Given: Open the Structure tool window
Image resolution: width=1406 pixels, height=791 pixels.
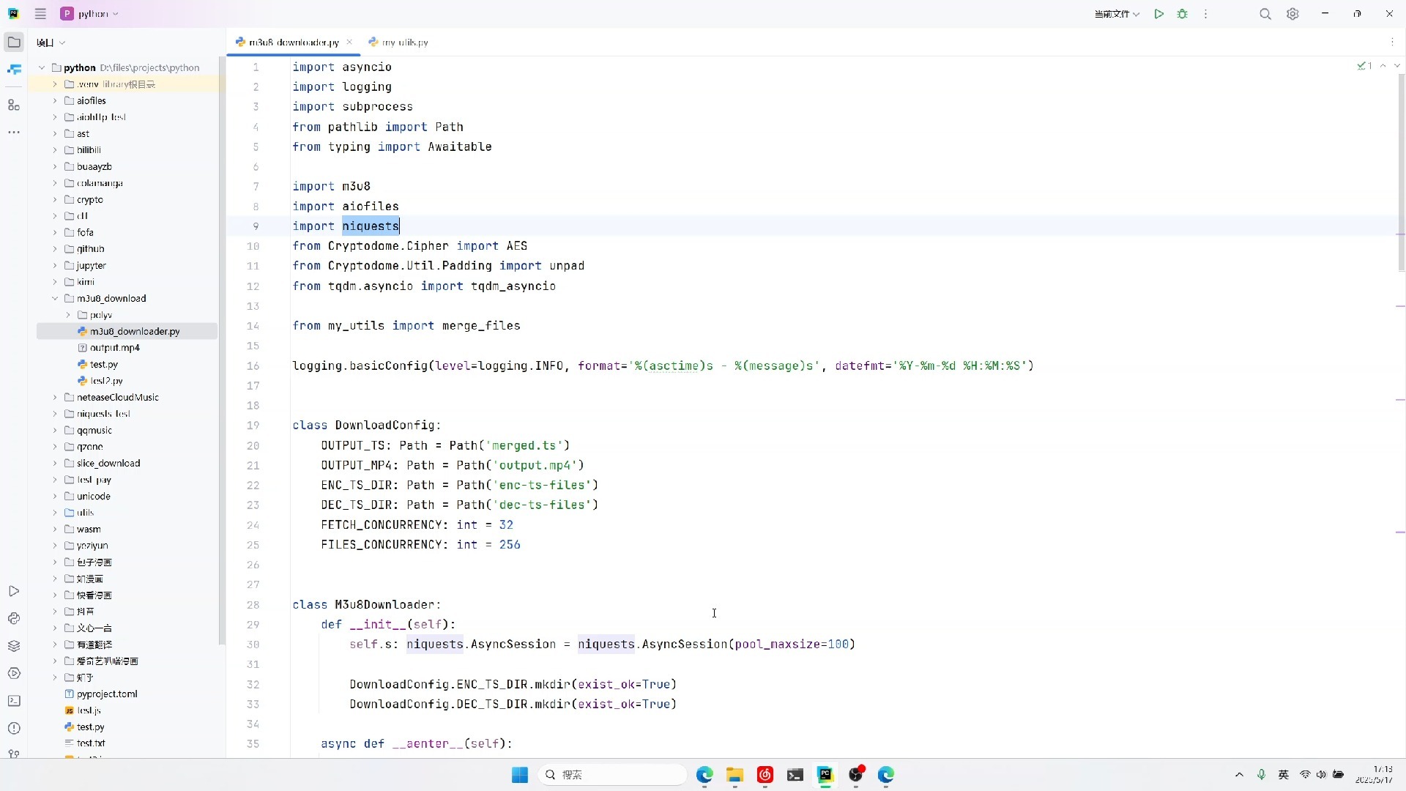Looking at the screenshot, I should (14, 105).
